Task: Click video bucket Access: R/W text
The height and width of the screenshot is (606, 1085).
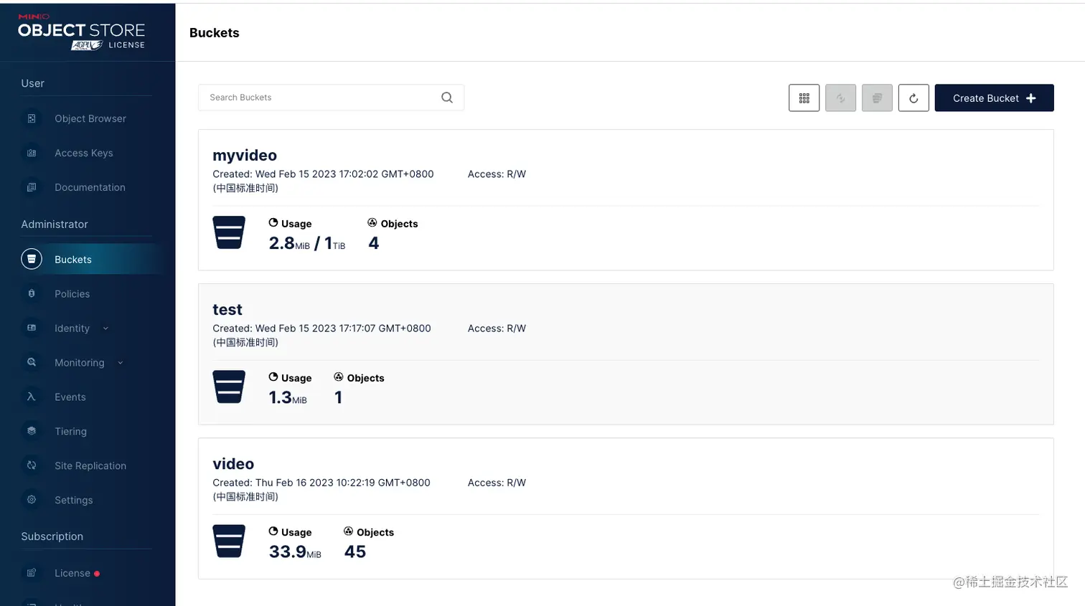Action: [x=497, y=483]
